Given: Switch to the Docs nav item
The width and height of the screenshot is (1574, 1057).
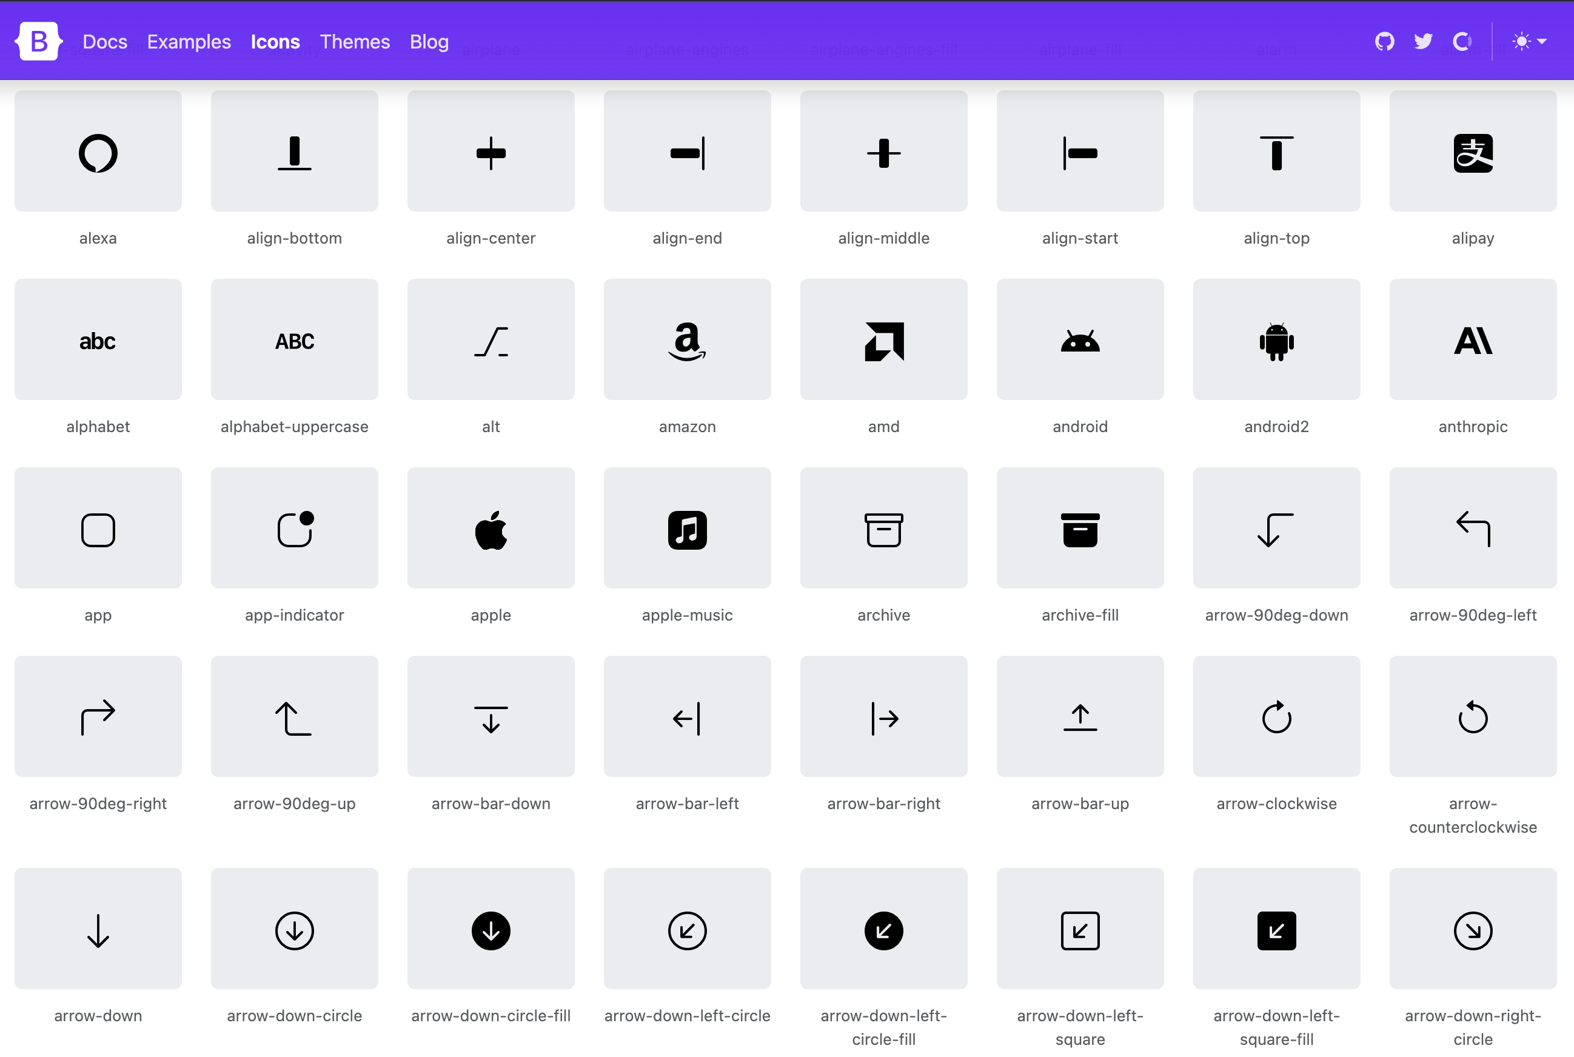Looking at the screenshot, I should point(104,41).
